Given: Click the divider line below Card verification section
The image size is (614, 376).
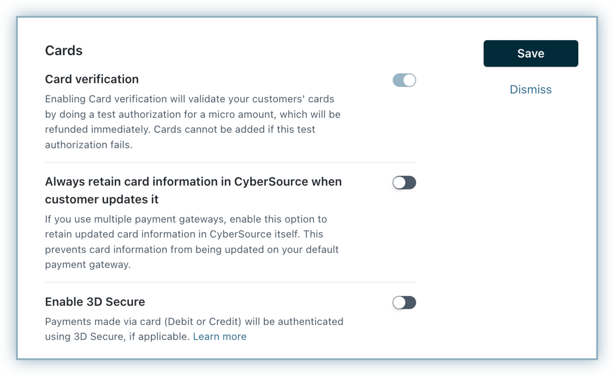Looking at the screenshot, I should point(230,162).
